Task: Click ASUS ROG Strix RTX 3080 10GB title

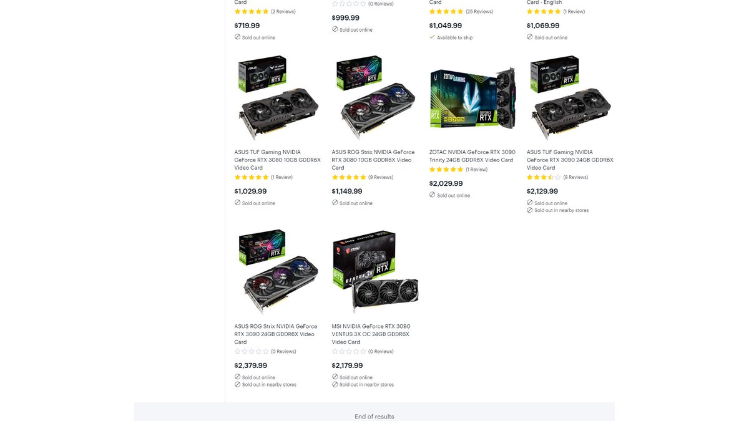Action: pos(373,160)
